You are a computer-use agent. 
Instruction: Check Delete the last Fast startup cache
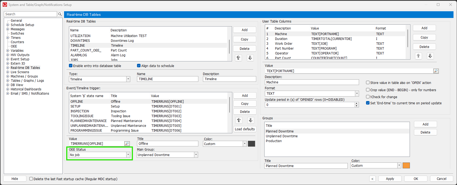click(31, 179)
